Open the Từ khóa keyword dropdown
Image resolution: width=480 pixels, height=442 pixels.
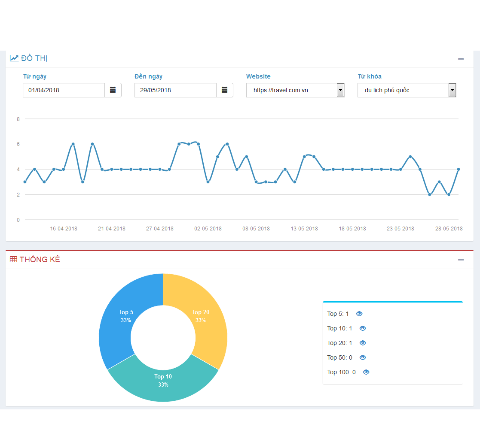452,90
